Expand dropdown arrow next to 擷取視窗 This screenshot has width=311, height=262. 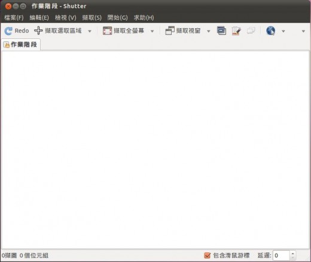pos(209,31)
